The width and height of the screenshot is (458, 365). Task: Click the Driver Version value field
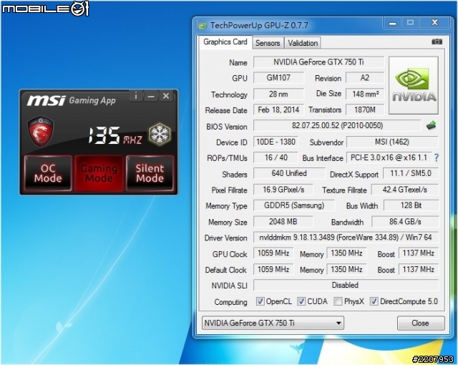(x=346, y=238)
